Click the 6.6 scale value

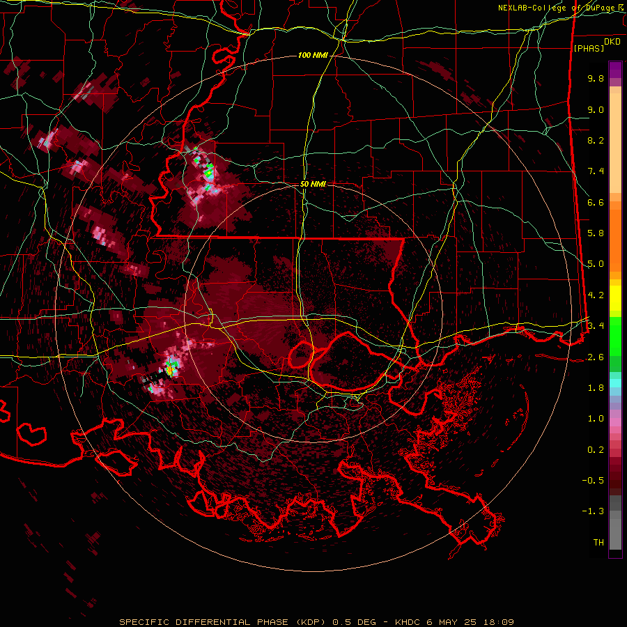click(x=596, y=202)
